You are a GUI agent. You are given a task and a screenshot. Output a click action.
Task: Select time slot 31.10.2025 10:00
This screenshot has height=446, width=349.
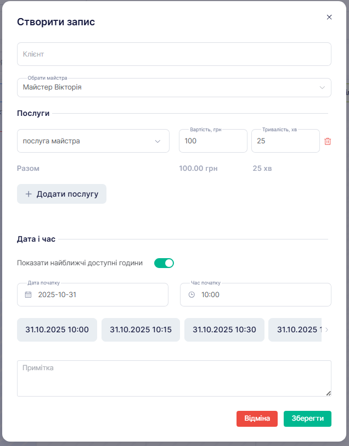[x=57, y=330]
